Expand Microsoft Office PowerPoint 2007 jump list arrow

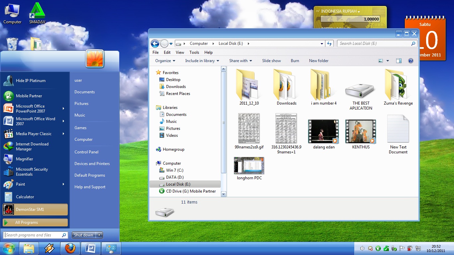click(63, 109)
